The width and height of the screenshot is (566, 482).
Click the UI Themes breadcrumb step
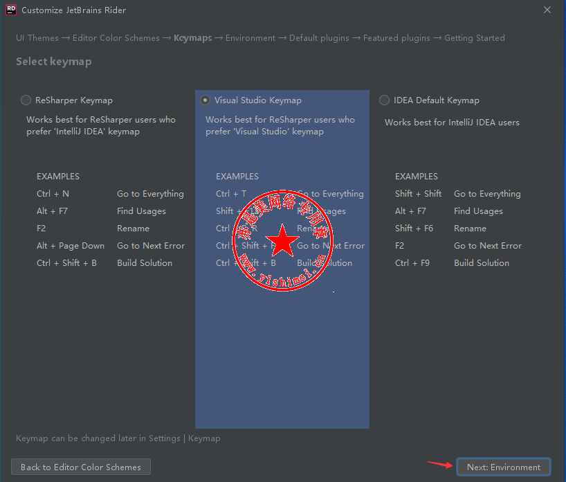point(37,38)
